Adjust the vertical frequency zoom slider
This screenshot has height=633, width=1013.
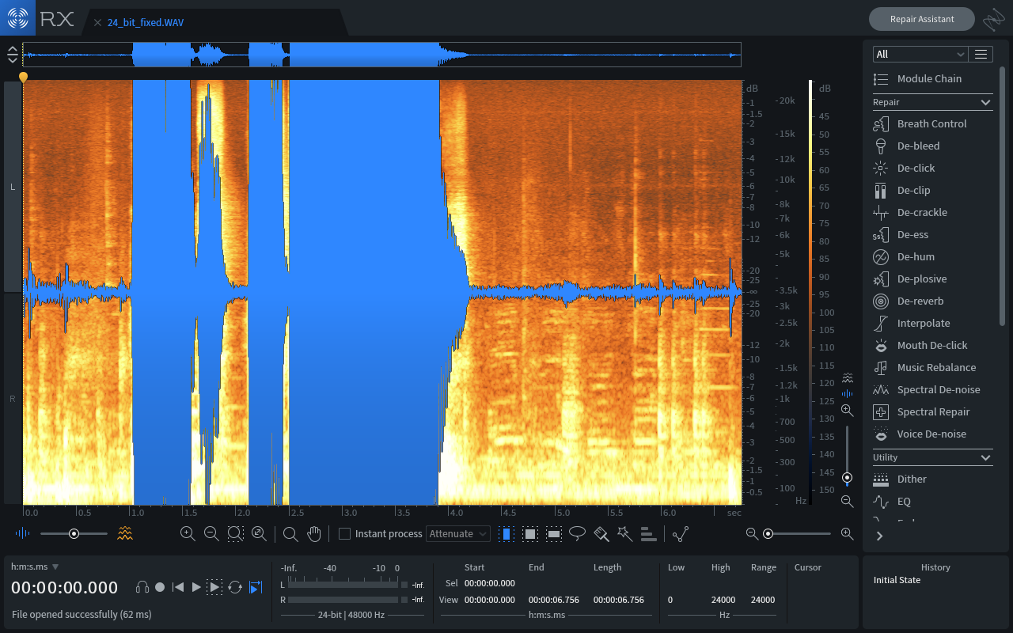pyautogui.click(x=848, y=457)
